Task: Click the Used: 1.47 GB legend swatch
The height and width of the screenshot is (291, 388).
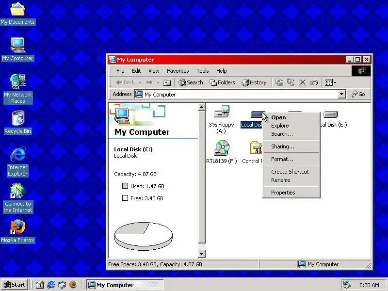Action: (x=125, y=186)
